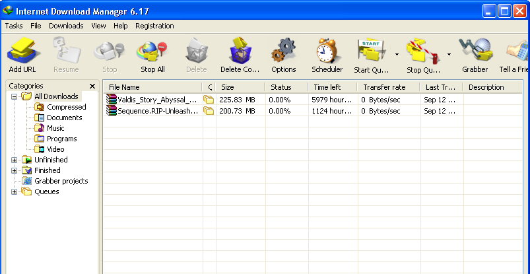
Task: Sort by Size column header
Action: pyautogui.click(x=240, y=87)
